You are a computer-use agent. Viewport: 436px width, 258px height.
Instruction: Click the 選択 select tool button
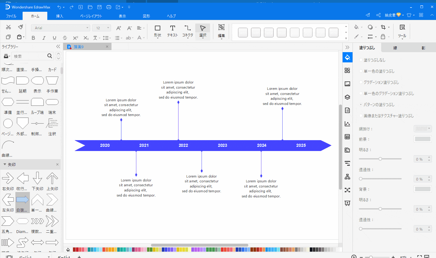[203, 31]
